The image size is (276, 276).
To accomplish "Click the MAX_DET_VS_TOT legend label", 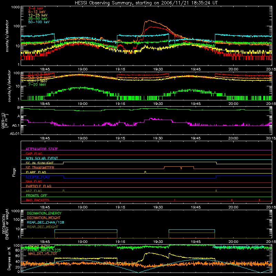I will tap(43, 254).
